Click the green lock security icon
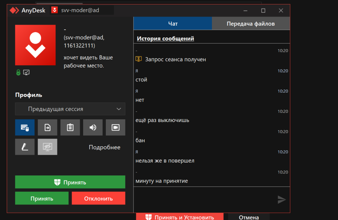Screen dimensions: 338x220 (18, 72)
